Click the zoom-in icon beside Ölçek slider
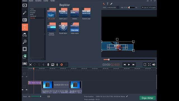Viewport: 179px width, 101px height. point(49,97)
